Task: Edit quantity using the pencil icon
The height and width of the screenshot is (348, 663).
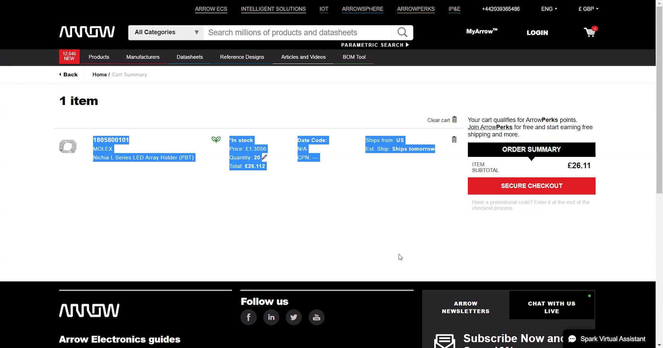Action: coord(264,157)
